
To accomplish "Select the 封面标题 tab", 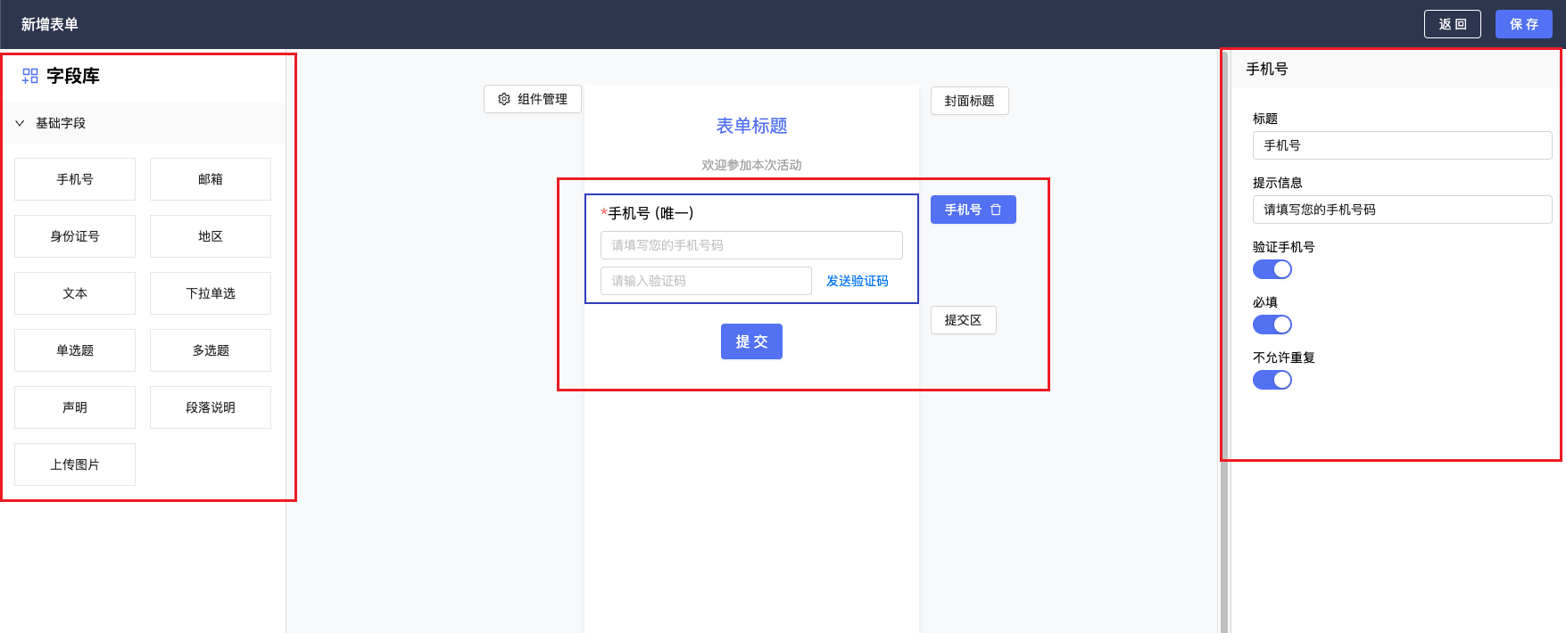I will [x=969, y=101].
